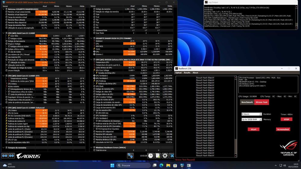Click Log Output window title bar
301x169 pixels.
tap(251, 2)
